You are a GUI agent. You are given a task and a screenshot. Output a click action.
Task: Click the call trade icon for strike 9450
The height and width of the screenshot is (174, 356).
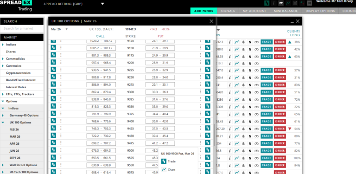pos(53,135)
